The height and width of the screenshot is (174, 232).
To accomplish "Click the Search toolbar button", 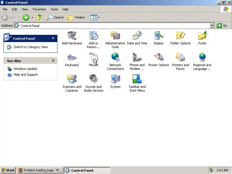I will pyautogui.click(x=55, y=17).
